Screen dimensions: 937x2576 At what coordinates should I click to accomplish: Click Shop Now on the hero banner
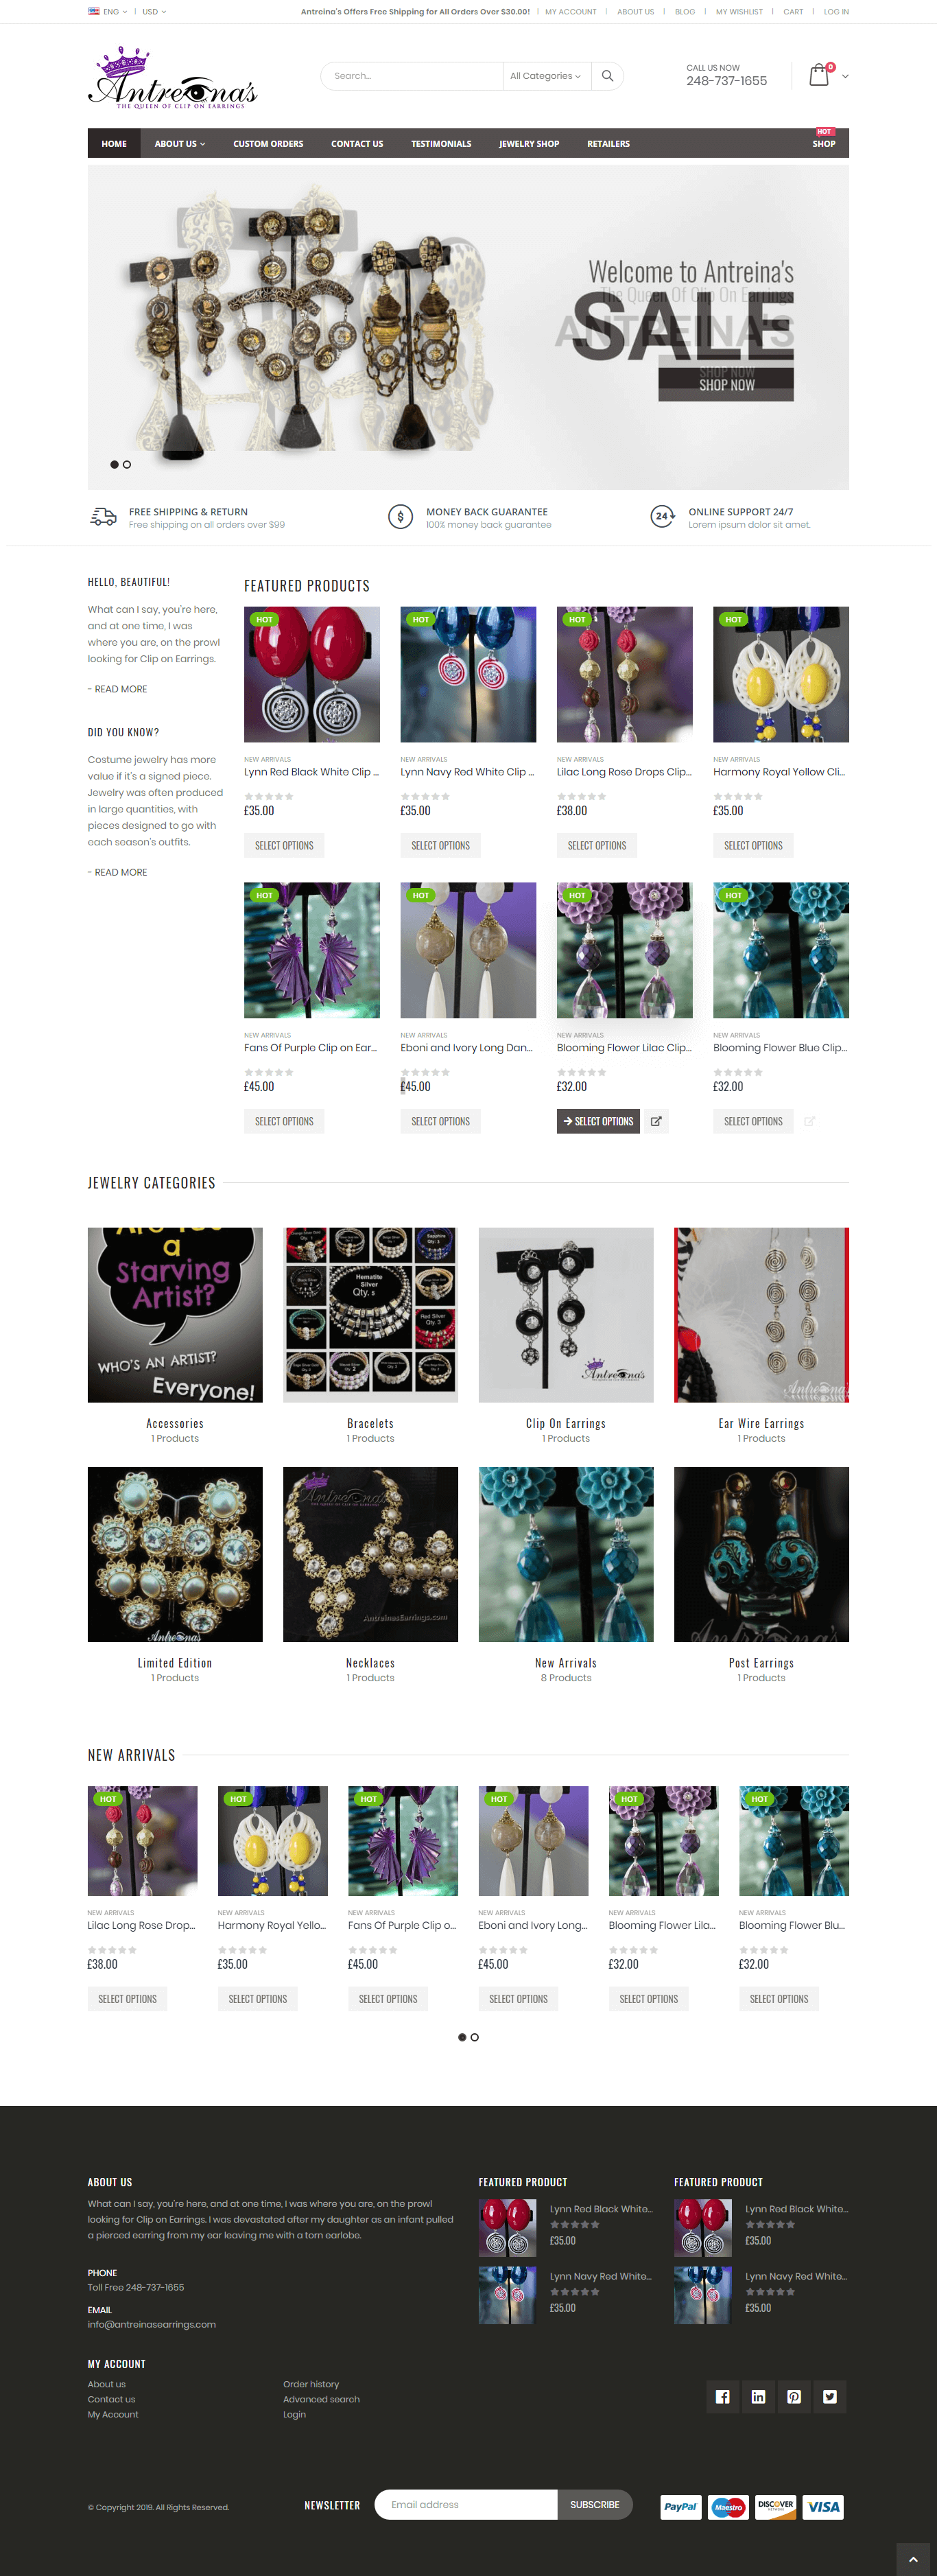[726, 384]
